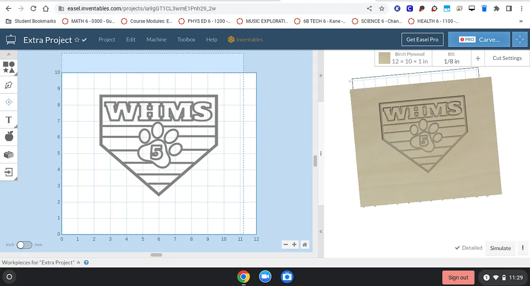This screenshot has height=286, width=530.
Task: Select the Pen drawing tool
Action: [x=9, y=85]
